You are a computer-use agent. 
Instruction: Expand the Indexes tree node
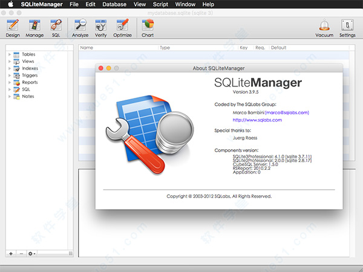point(10,68)
